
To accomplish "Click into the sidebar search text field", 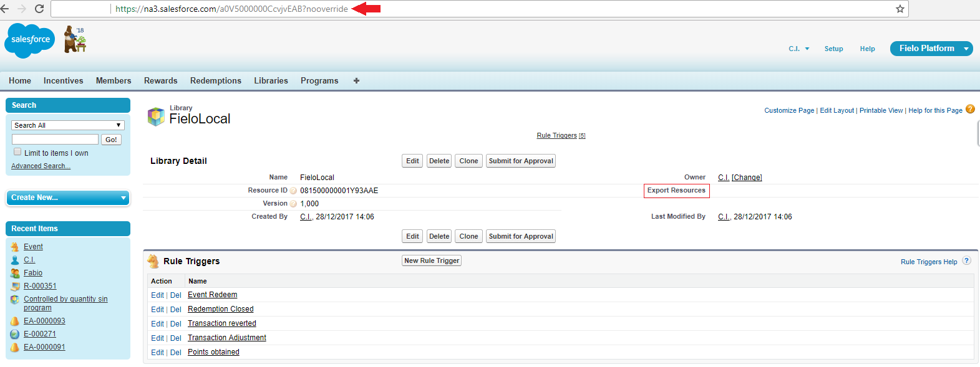I will [55, 139].
